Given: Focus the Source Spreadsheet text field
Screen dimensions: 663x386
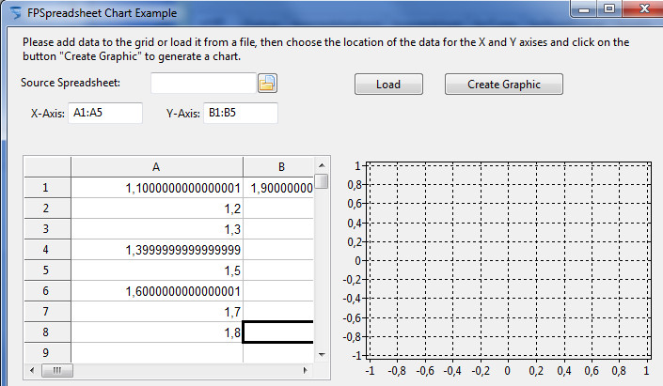Looking at the screenshot, I should pyautogui.click(x=203, y=83).
